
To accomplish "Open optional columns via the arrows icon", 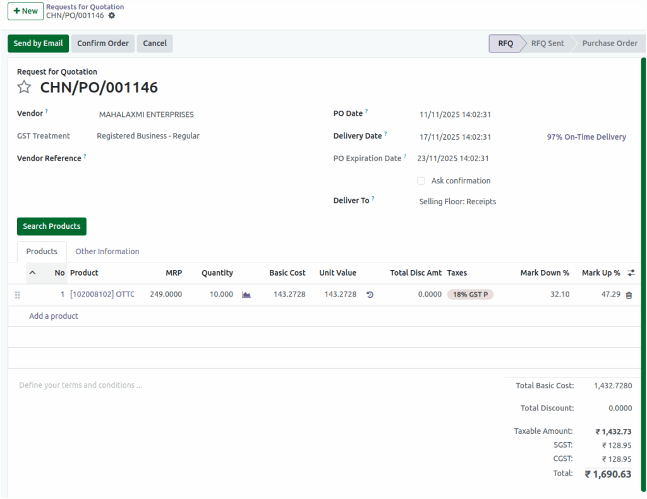I will (631, 273).
